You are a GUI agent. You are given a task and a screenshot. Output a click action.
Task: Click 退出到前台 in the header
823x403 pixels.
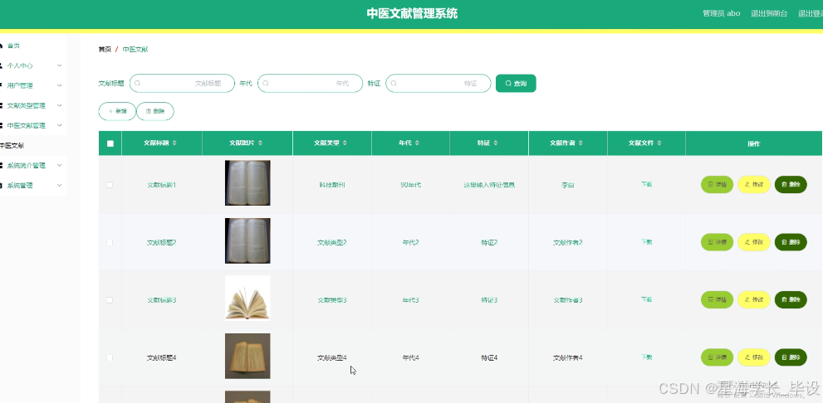(769, 13)
